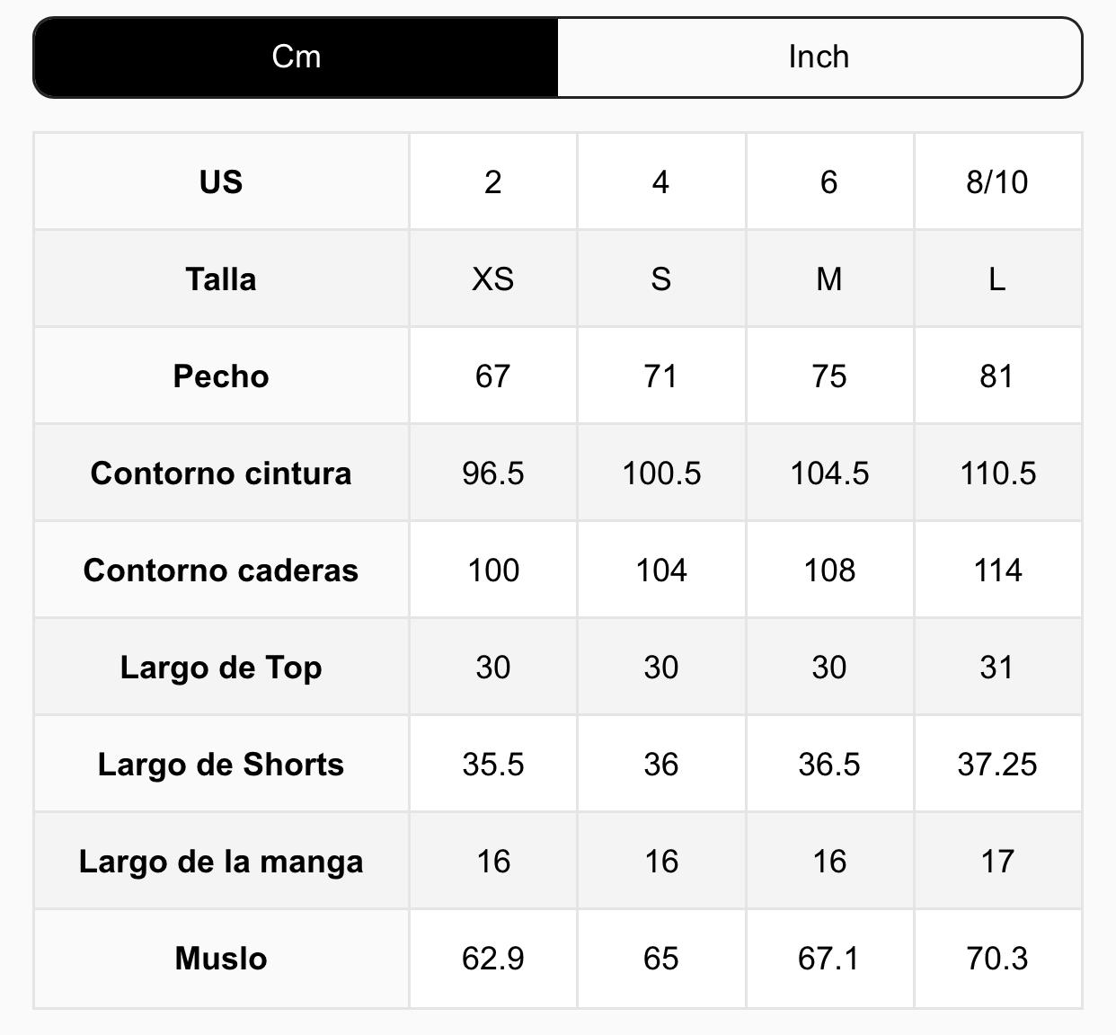The width and height of the screenshot is (1116, 1035).
Task: Click the US row header cell
Action: coord(221,181)
